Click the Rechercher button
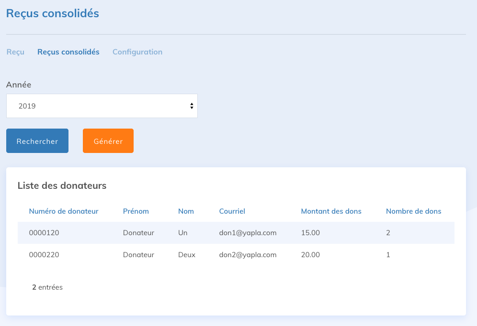The width and height of the screenshot is (477, 326). pyautogui.click(x=37, y=141)
